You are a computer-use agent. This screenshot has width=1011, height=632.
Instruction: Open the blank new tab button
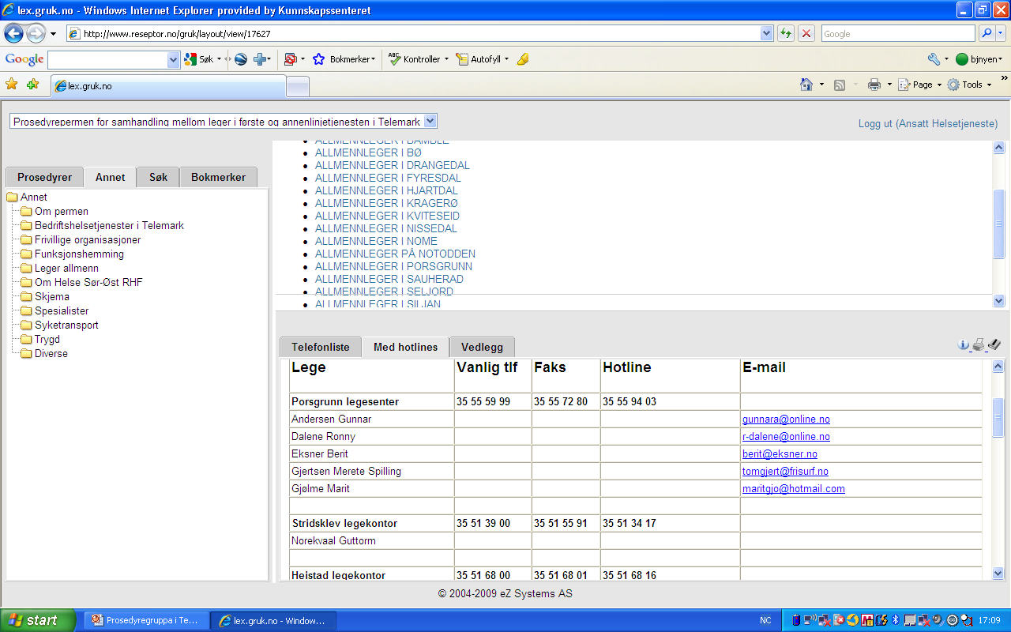pyautogui.click(x=298, y=86)
